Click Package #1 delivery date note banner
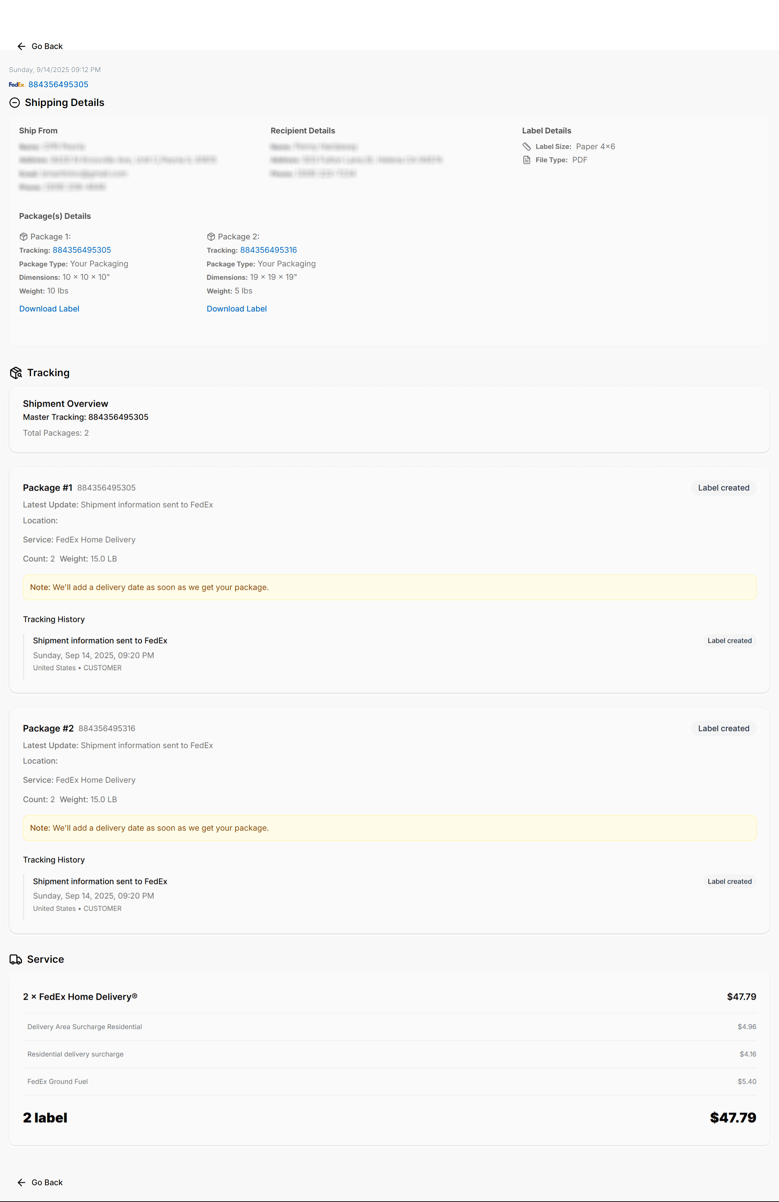The height and width of the screenshot is (1202, 779). pos(389,587)
